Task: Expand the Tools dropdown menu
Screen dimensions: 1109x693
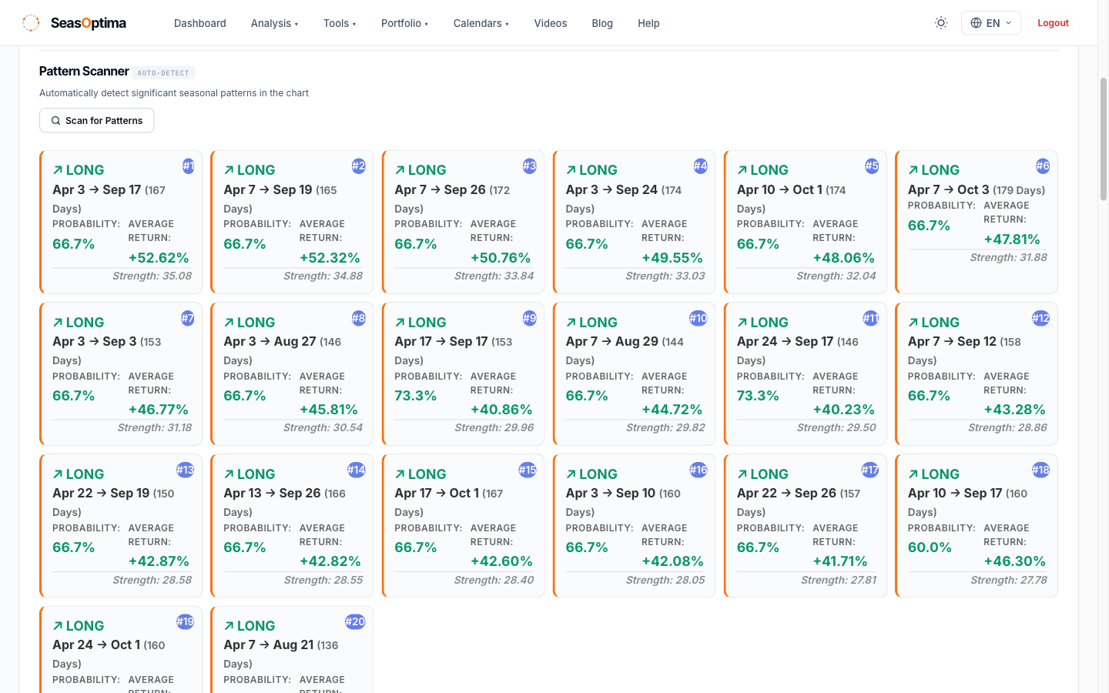Action: tap(340, 23)
